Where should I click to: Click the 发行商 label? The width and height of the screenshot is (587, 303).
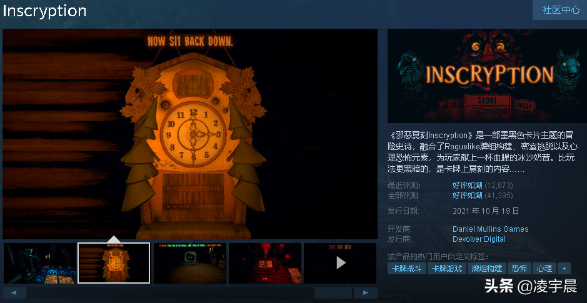[x=400, y=239]
